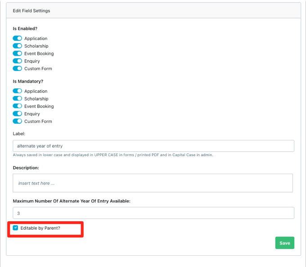Toggle Event Booking under Is Mandatory
Viewport: 306px width, 267px height.
pos(17,106)
